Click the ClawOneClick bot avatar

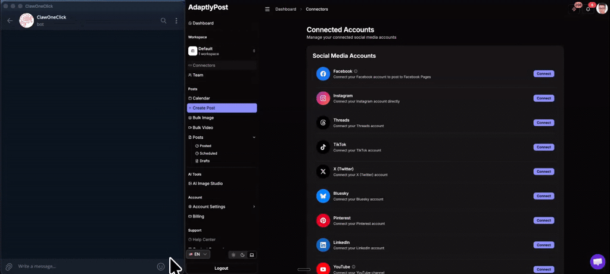click(x=26, y=21)
